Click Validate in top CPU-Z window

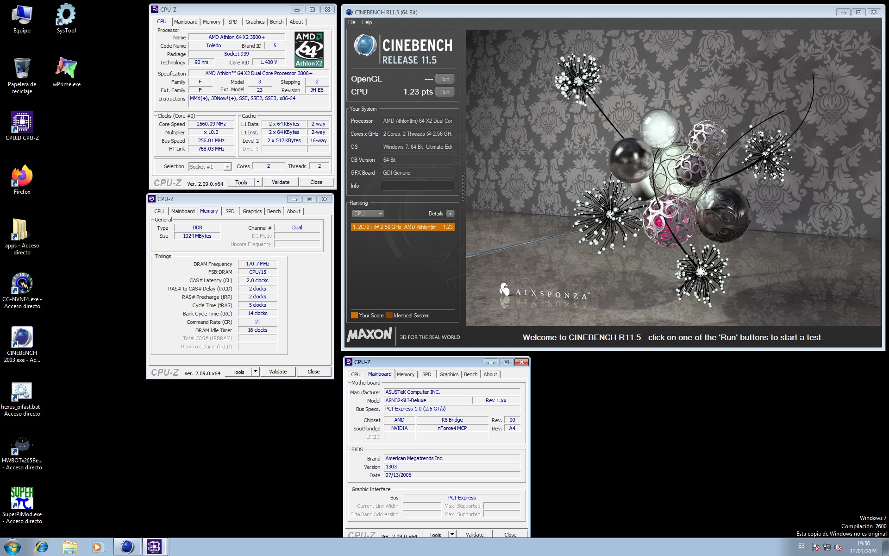point(281,182)
